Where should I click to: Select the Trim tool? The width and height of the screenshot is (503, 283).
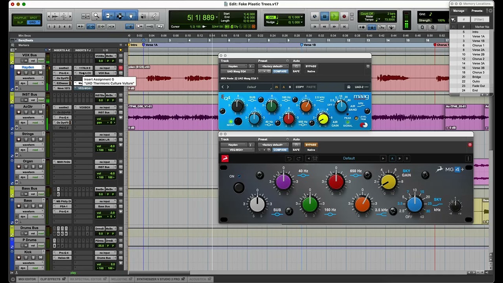[108, 16]
